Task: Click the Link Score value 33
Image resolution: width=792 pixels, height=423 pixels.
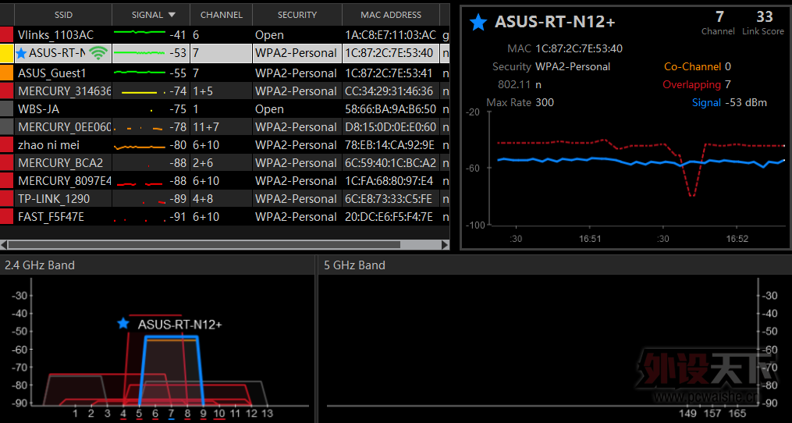Action: (765, 16)
